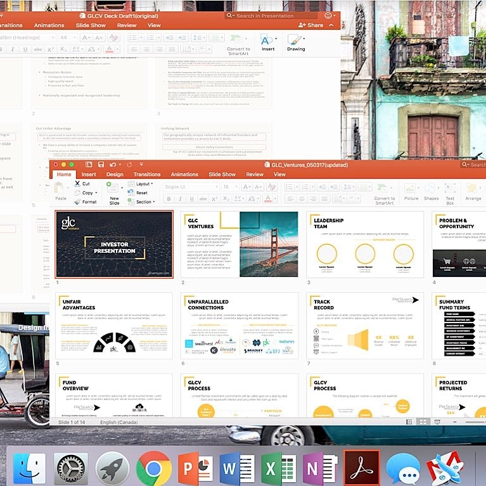The height and width of the screenshot is (486, 486).
Task: Toggle Italic in GLCV Deck Draft1 window
Action: tap(13, 49)
